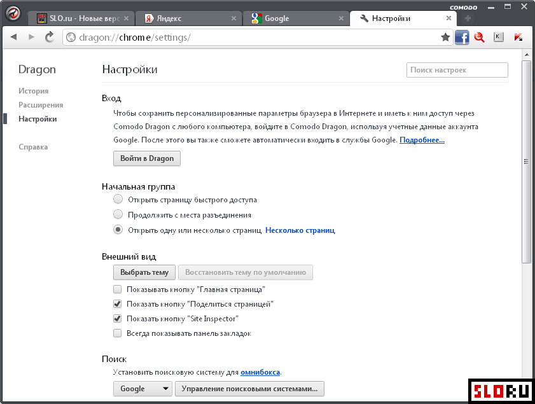Viewport: 535px width, 404px height.
Task: Open the Facebook share button in toolbar
Action: click(x=462, y=37)
